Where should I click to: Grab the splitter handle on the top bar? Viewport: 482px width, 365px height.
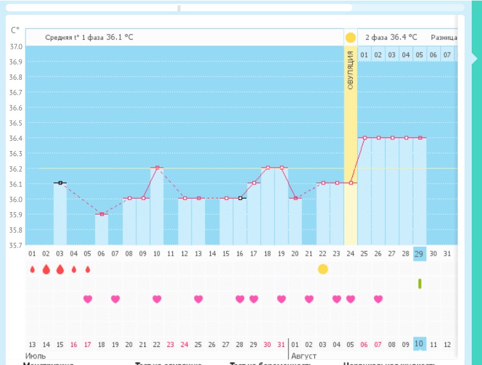pyautogui.click(x=179, y=8)
